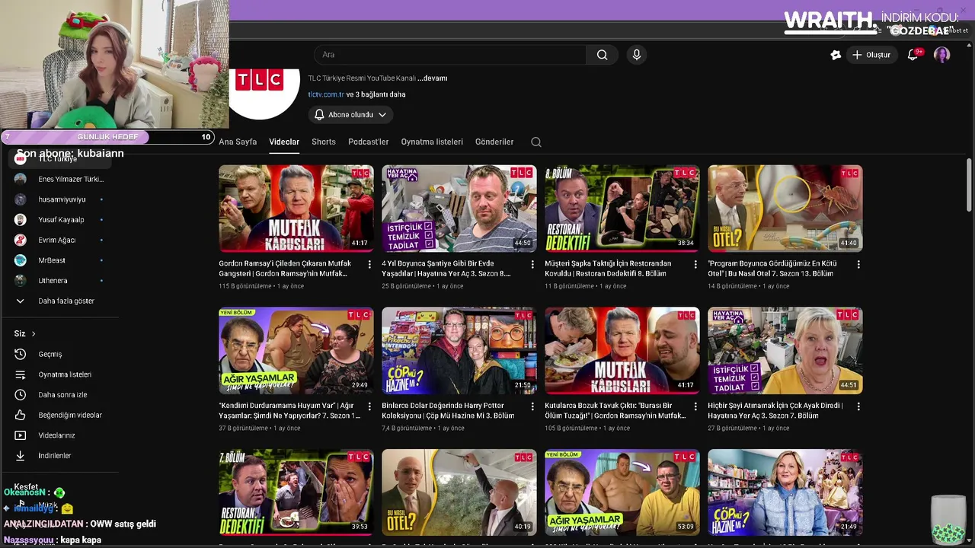The image size is (975, 548).
Task: Play Ağır Yaşamlar 53:09 thumbnail
Action: pyautogui.click(x=622, y=492)
